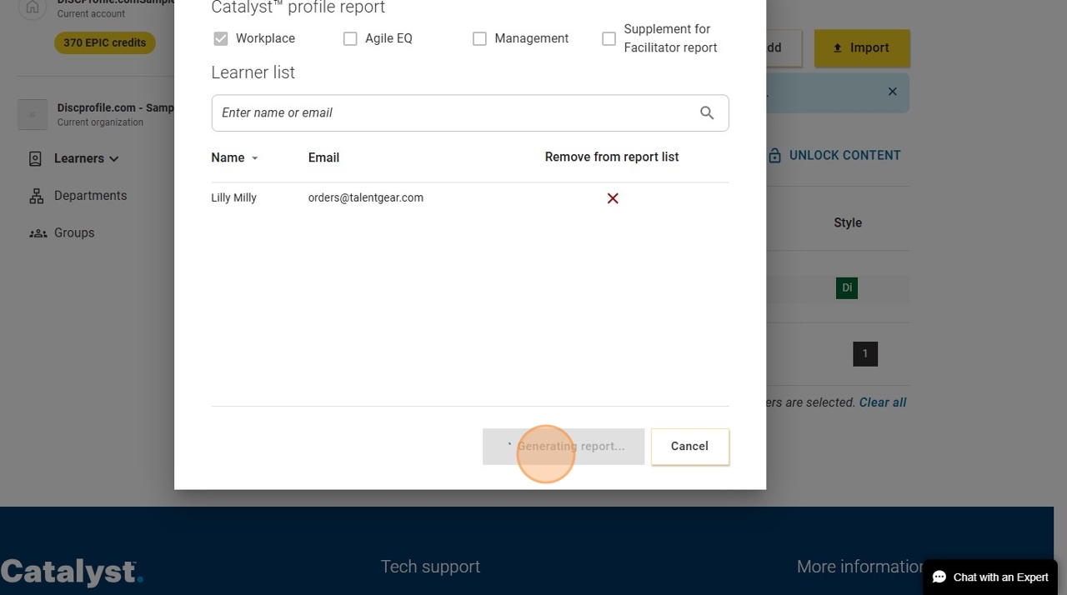The height and width of the screenshot is (595, 1067).
Task: Remove Lilly Milly with the red X
Action: 613,198
